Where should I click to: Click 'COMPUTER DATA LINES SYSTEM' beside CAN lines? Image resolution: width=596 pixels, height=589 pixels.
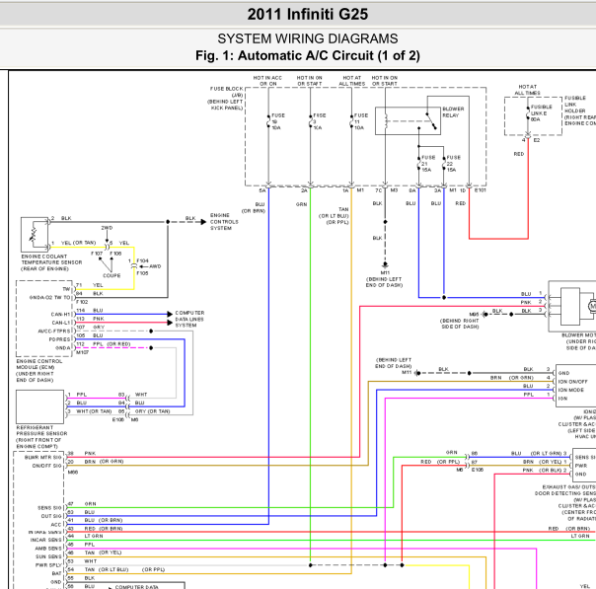[189, 319]
